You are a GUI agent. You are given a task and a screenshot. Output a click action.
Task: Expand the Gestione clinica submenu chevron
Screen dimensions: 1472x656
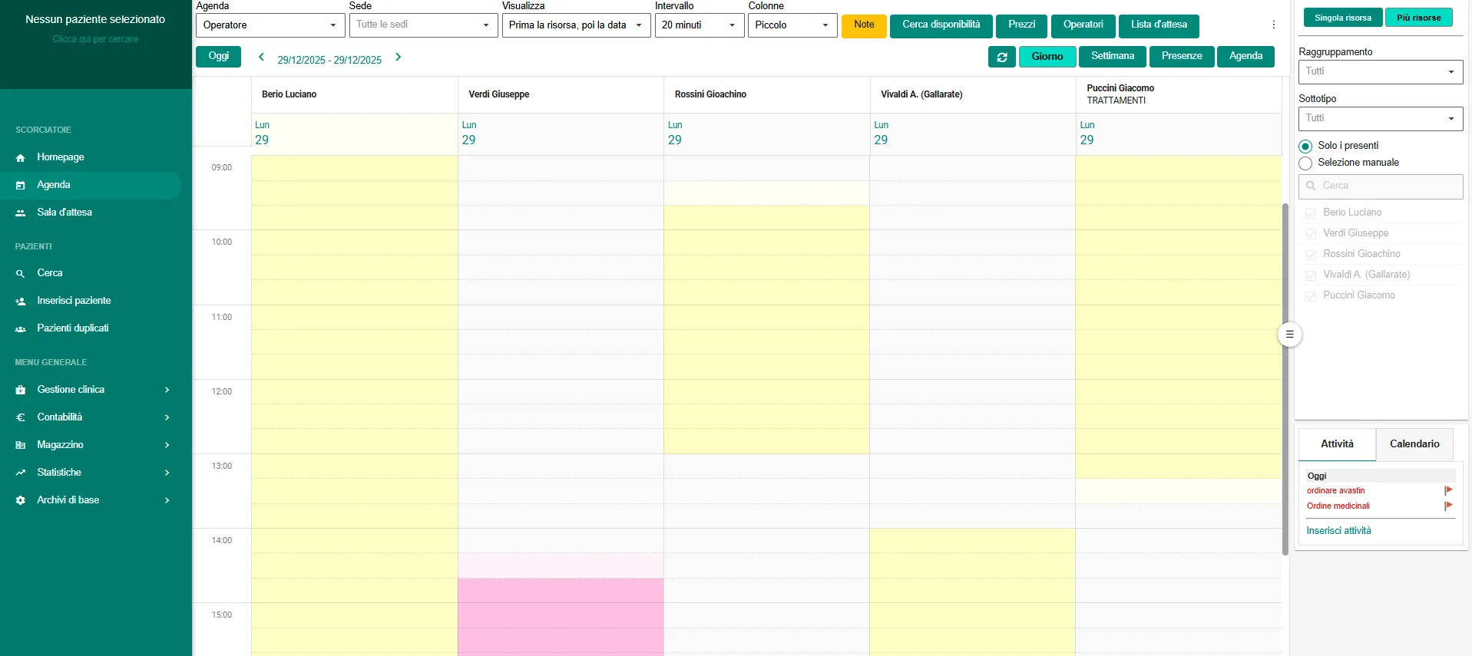[x=167, y=390]
